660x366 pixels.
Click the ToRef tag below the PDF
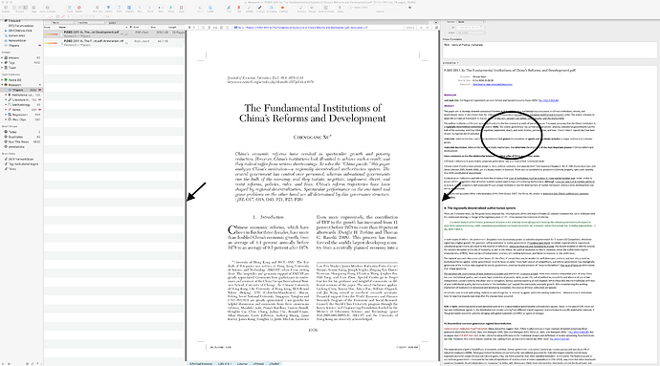[x=274, y=363]
